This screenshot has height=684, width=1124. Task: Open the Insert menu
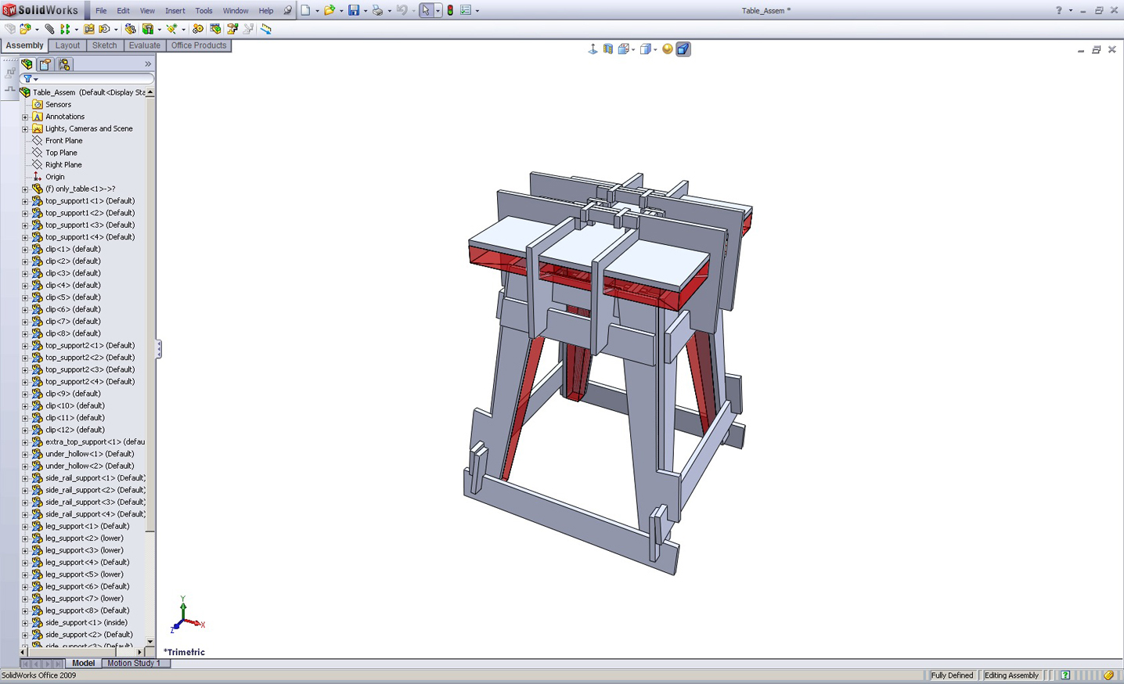pos(175,11)
